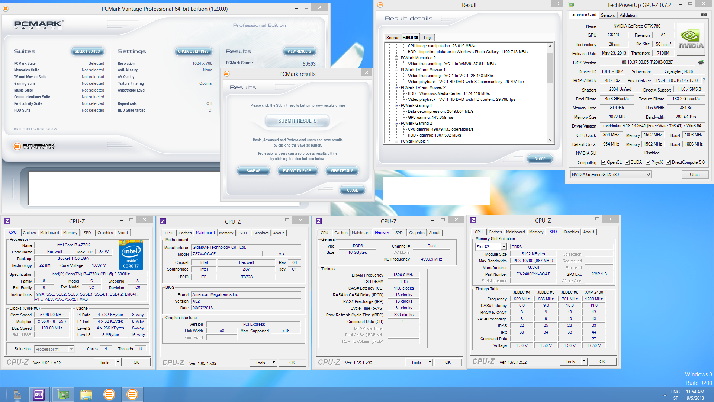Click Z icon of CPU-Z SPD window

click(473, 220)
